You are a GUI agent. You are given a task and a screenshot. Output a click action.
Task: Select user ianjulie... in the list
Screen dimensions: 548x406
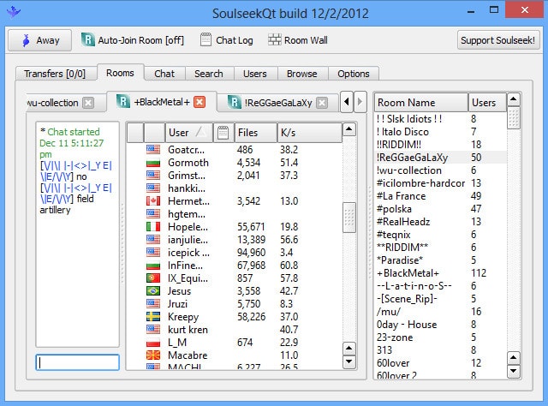[x=234, y=240]
